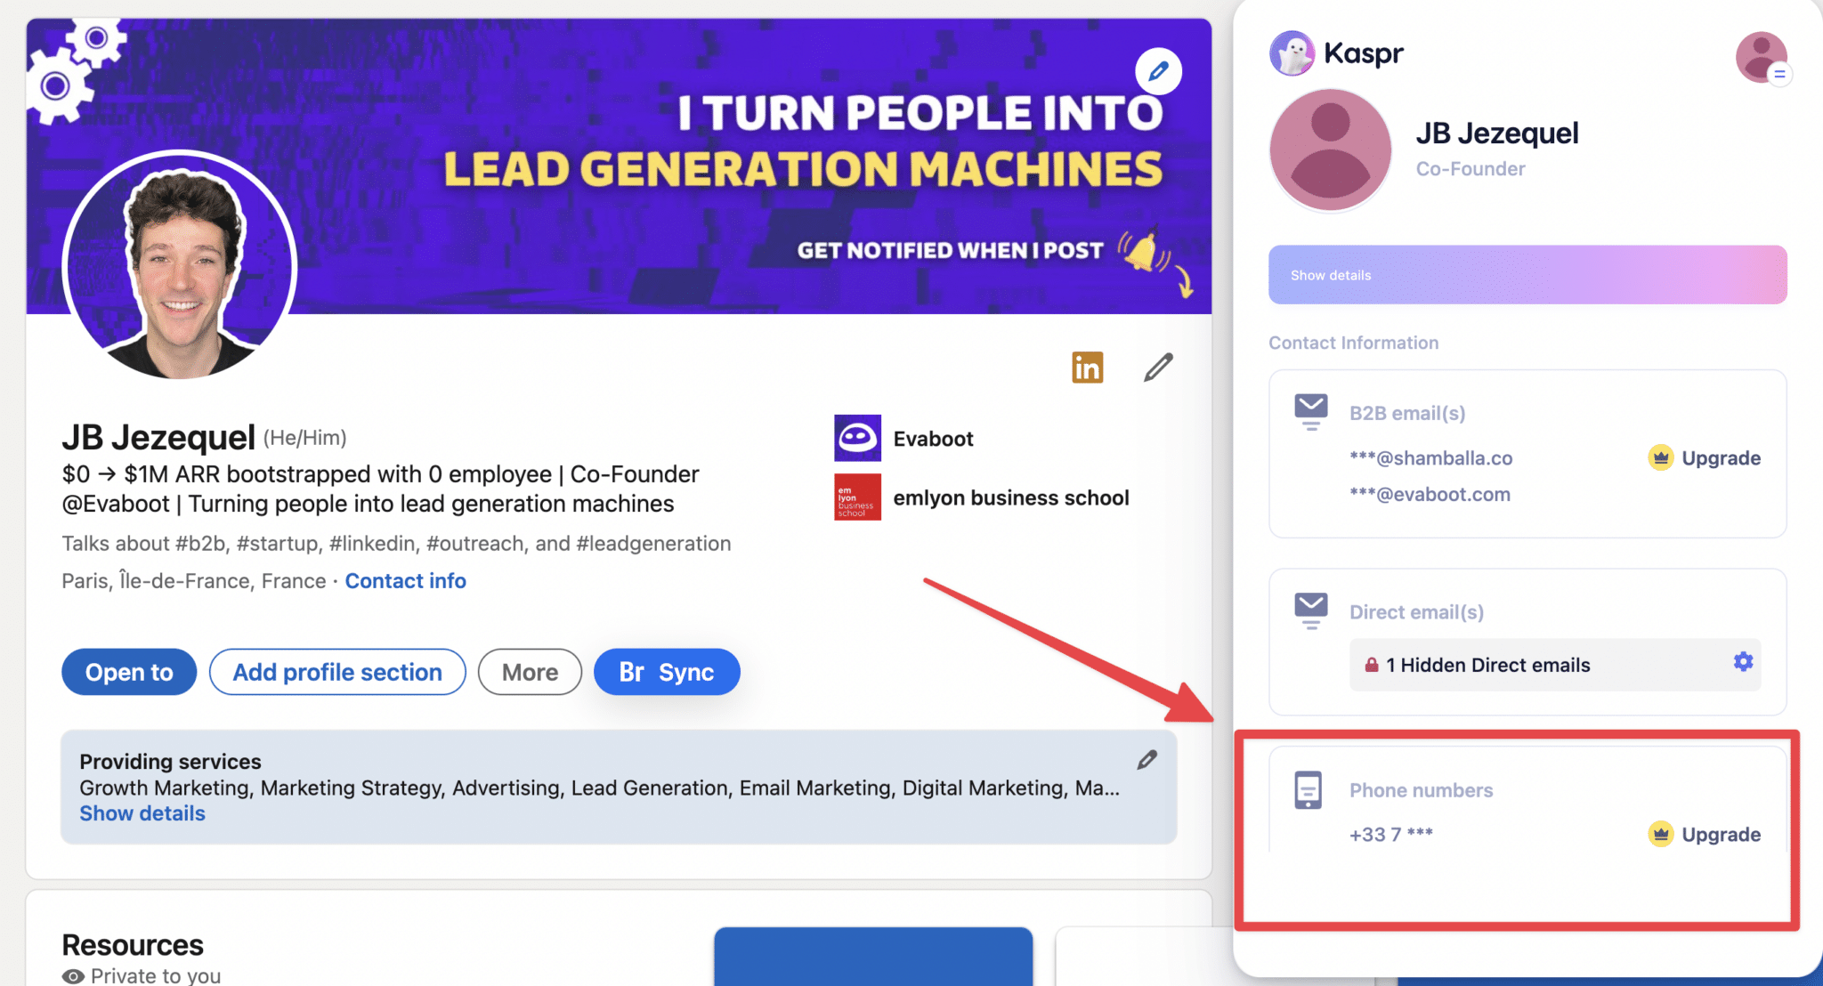Screen dimensions: 1823x986
Task: Open the intro section edit pencil icon
Action: tap(1158, 367)
